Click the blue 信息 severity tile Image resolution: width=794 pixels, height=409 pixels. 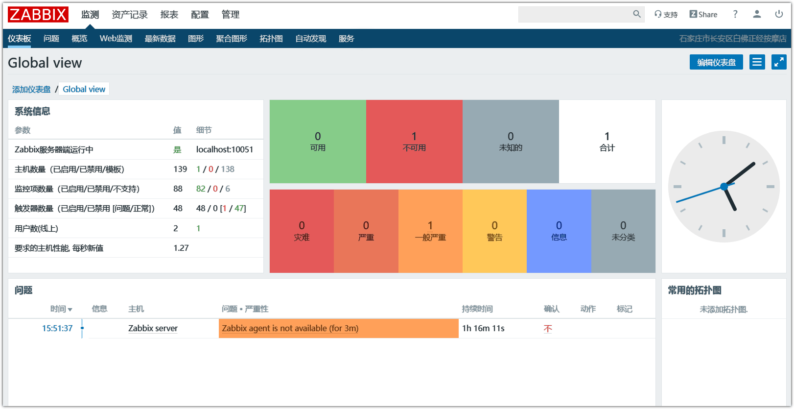coord(559,231)
